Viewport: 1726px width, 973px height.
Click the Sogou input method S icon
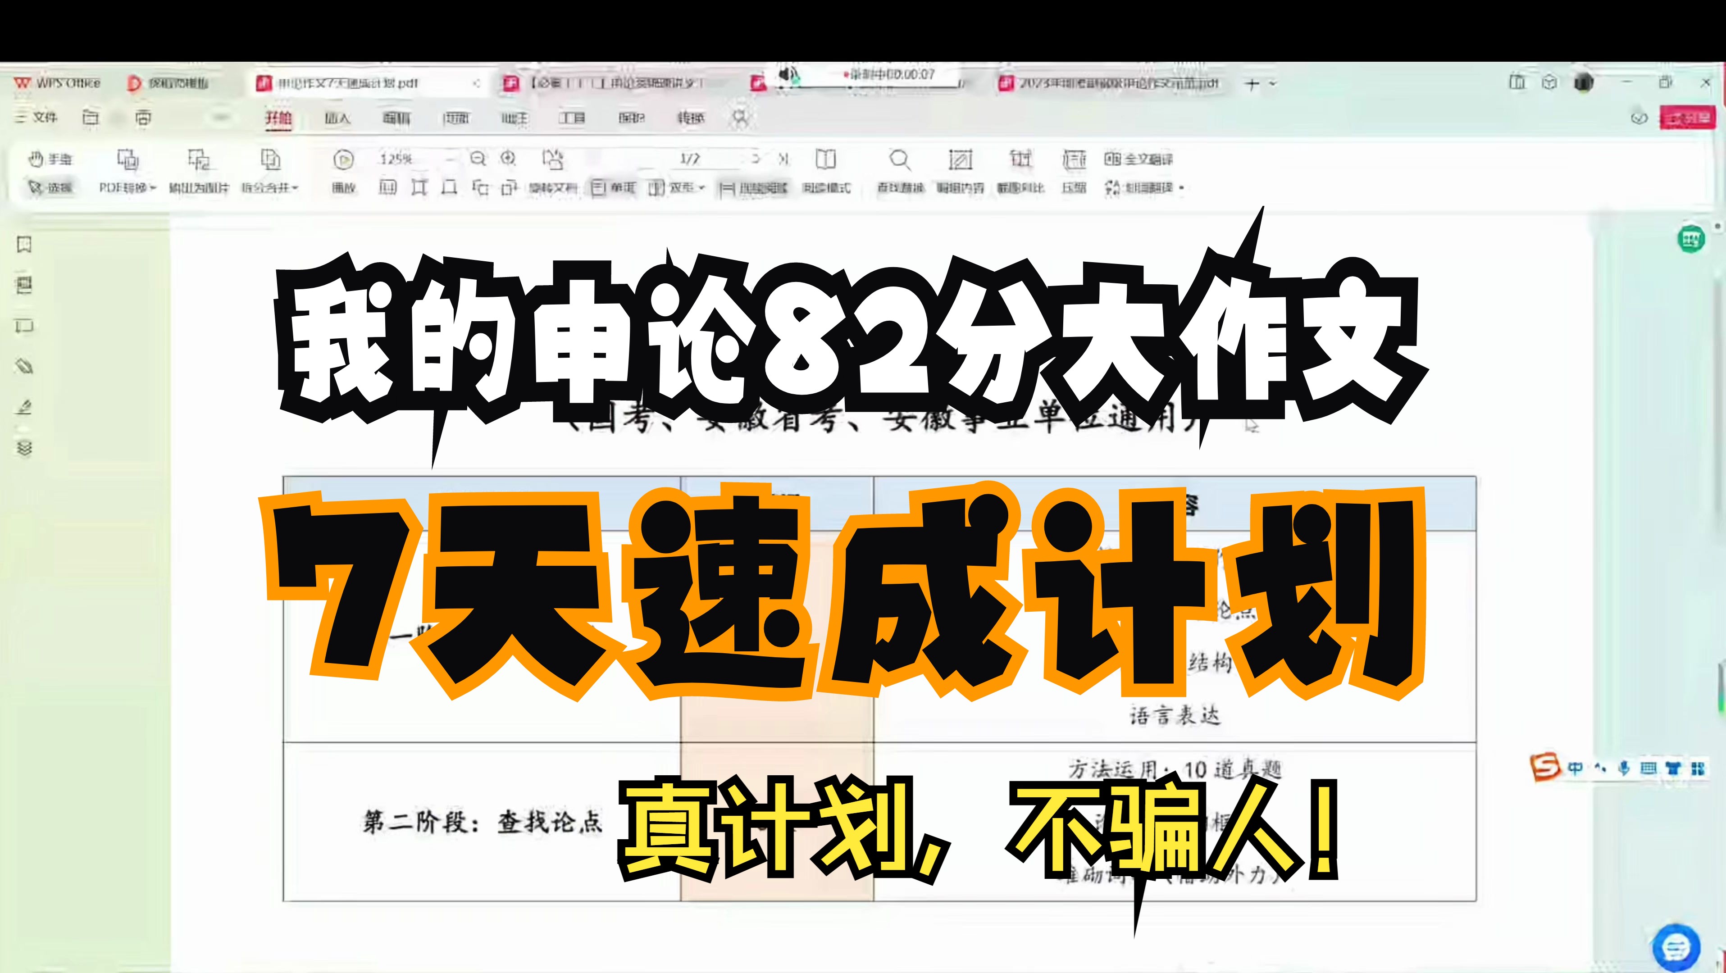coord(1545,767)
